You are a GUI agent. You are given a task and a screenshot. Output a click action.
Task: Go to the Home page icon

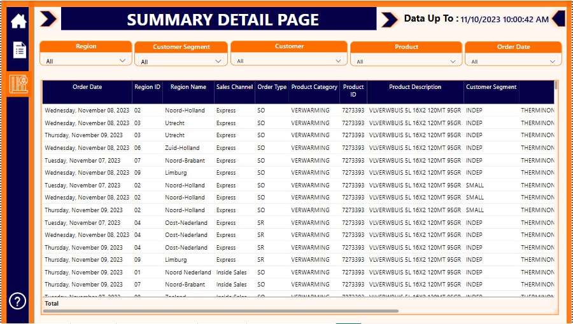coord(18,21)
